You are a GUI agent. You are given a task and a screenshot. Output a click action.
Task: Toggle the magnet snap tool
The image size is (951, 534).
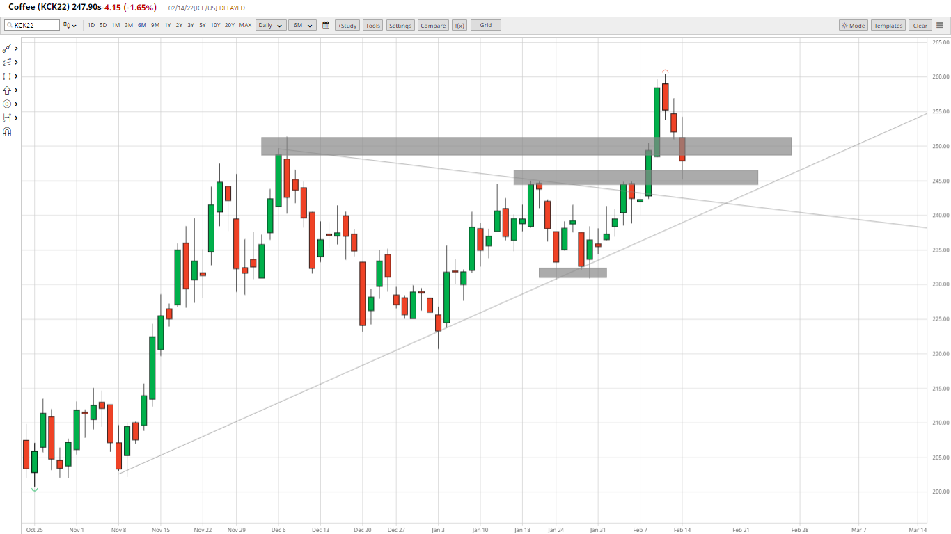click(8, 132)
